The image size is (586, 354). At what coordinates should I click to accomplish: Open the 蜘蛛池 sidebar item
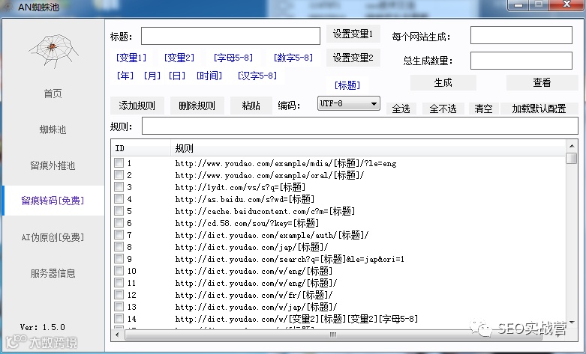tap(53, 129)
